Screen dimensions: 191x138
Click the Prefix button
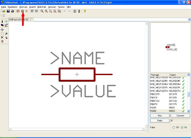[160, 121]
